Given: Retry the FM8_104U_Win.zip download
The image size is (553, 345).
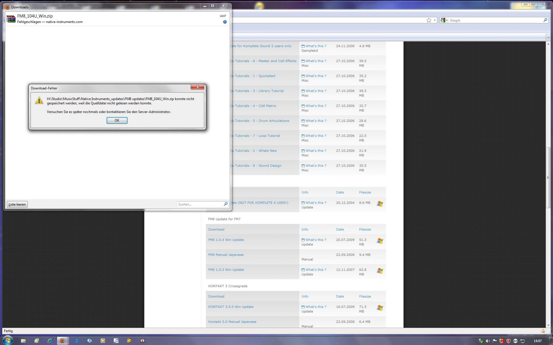Looking at the screenshot, I should [x=225, y=22].
